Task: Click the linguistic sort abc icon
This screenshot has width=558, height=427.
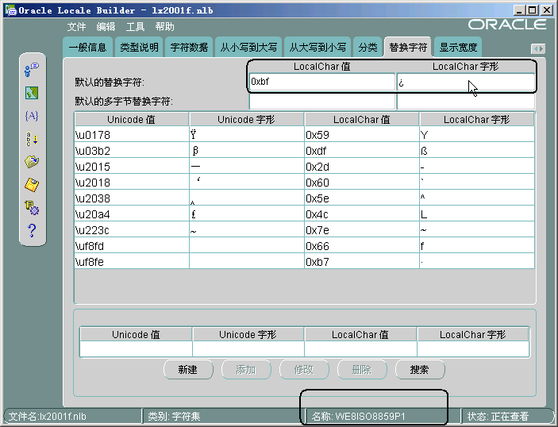Action: pos(32,139)
